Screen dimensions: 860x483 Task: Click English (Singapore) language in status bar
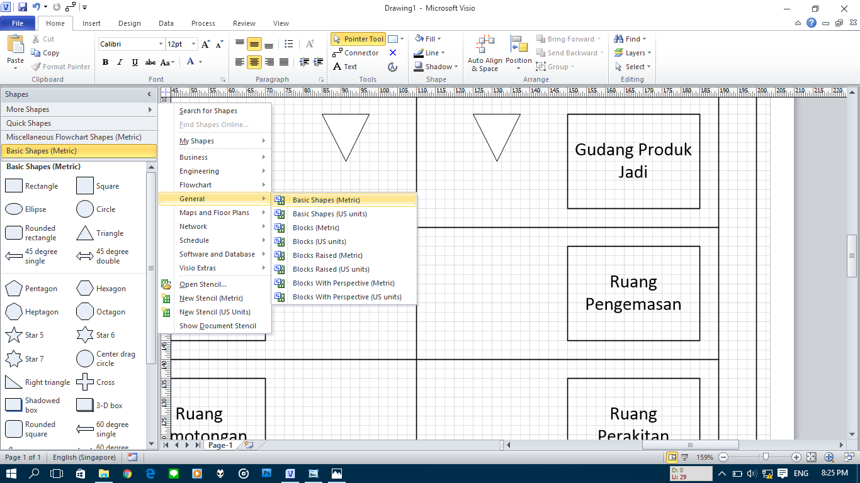[x=84, y=457]
